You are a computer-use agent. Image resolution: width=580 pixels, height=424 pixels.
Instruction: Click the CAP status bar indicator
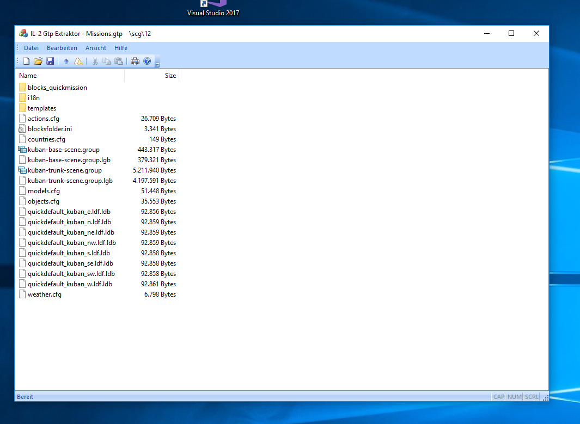click(499, 397)
